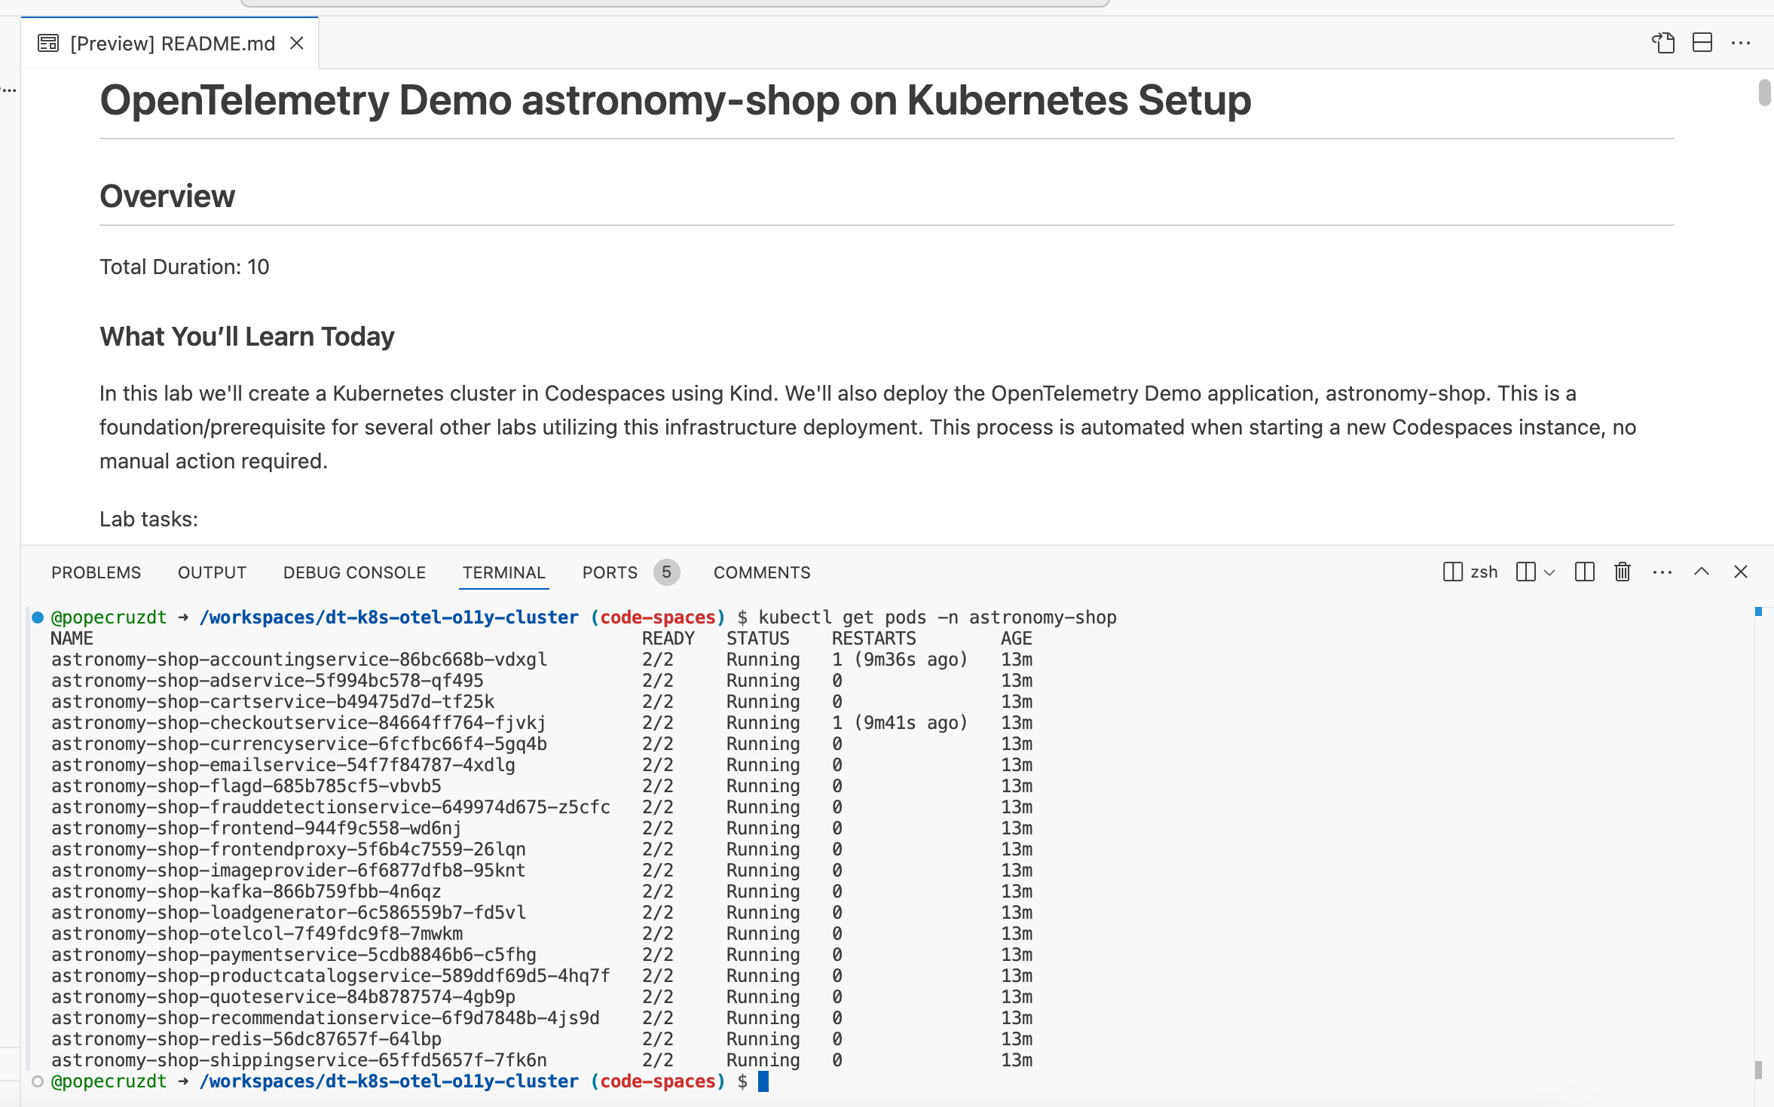Expand the launch profile dropdown arrow
The width and height of the screenshot is (1774, 1107).
click(x=1549, y=573)
